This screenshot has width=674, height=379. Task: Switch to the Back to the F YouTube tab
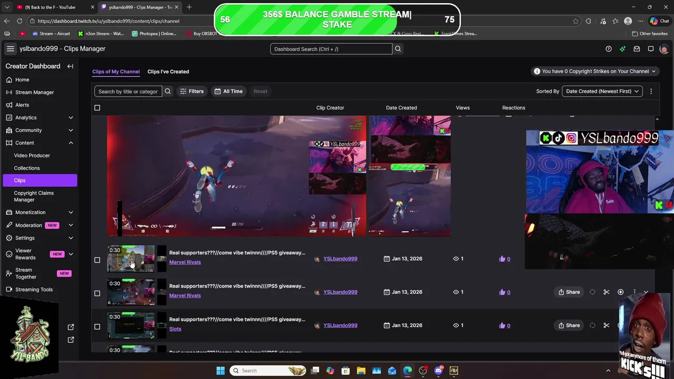click(50, 7)
